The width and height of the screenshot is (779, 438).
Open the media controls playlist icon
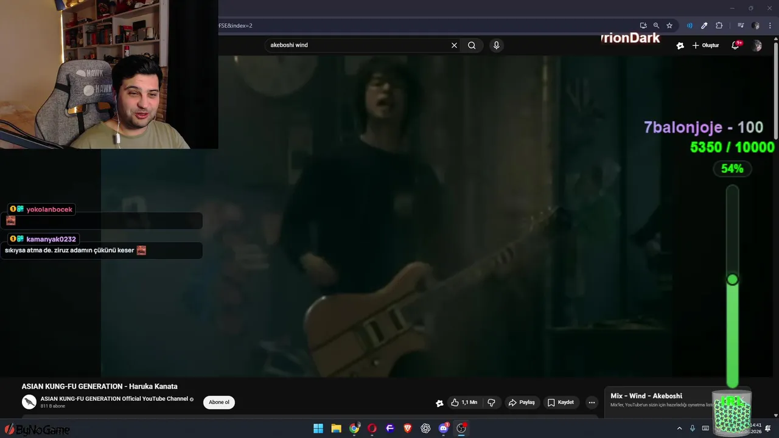point(741,26)
